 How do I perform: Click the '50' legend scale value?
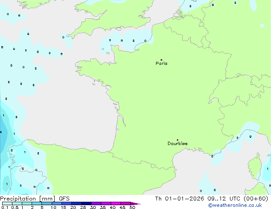click(x=132, y=207)
